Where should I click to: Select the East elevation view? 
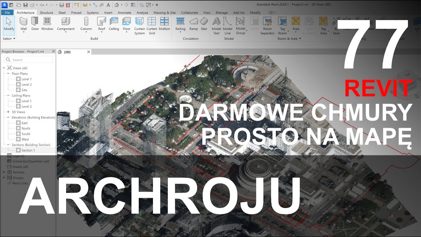[24, 123]
